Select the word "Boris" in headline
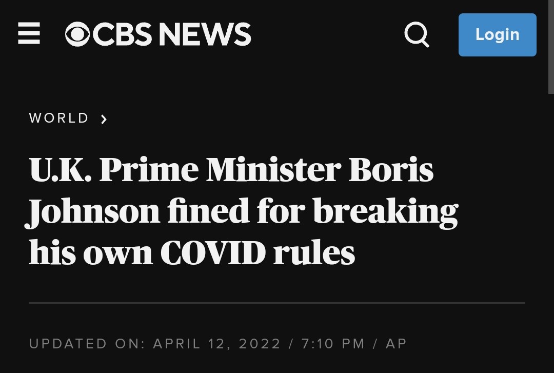This screenshot has height=373, width=554. coord(391,170)
